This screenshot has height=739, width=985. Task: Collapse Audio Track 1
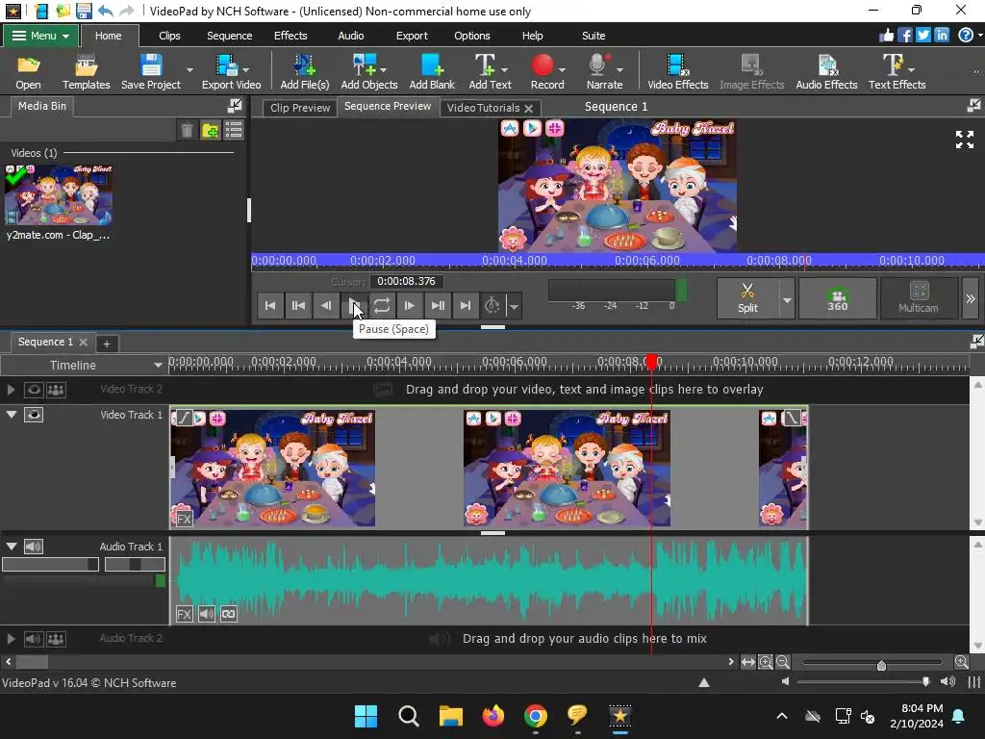tap(12, 547)
